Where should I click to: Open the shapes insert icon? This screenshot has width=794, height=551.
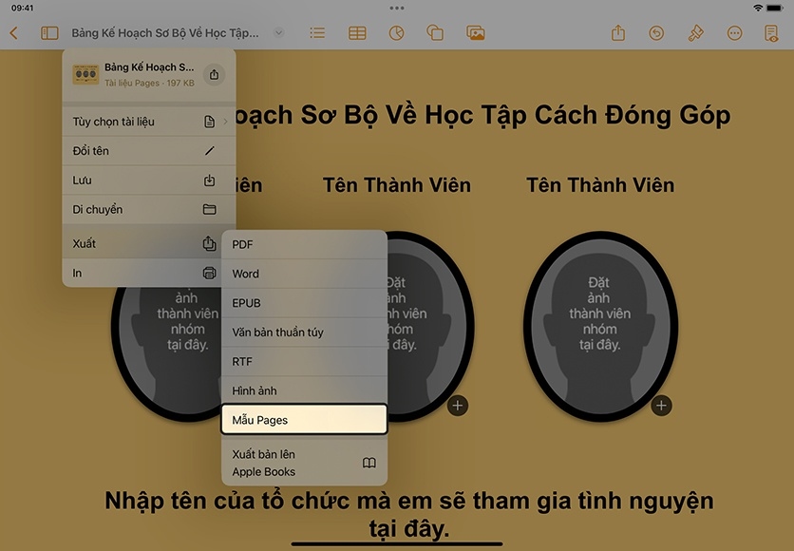435,33
